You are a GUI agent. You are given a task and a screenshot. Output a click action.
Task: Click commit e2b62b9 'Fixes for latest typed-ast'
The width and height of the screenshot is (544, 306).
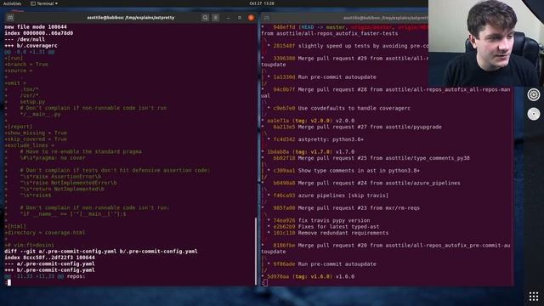pos(326,227)
